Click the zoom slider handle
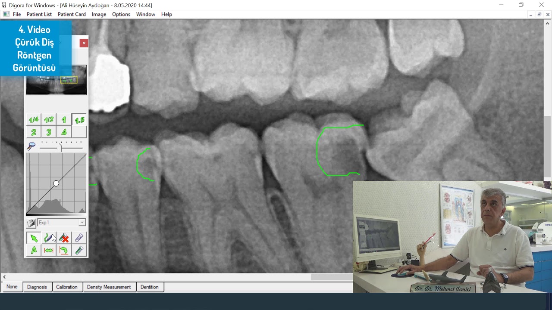552x310 pixels. click(61, 147)
